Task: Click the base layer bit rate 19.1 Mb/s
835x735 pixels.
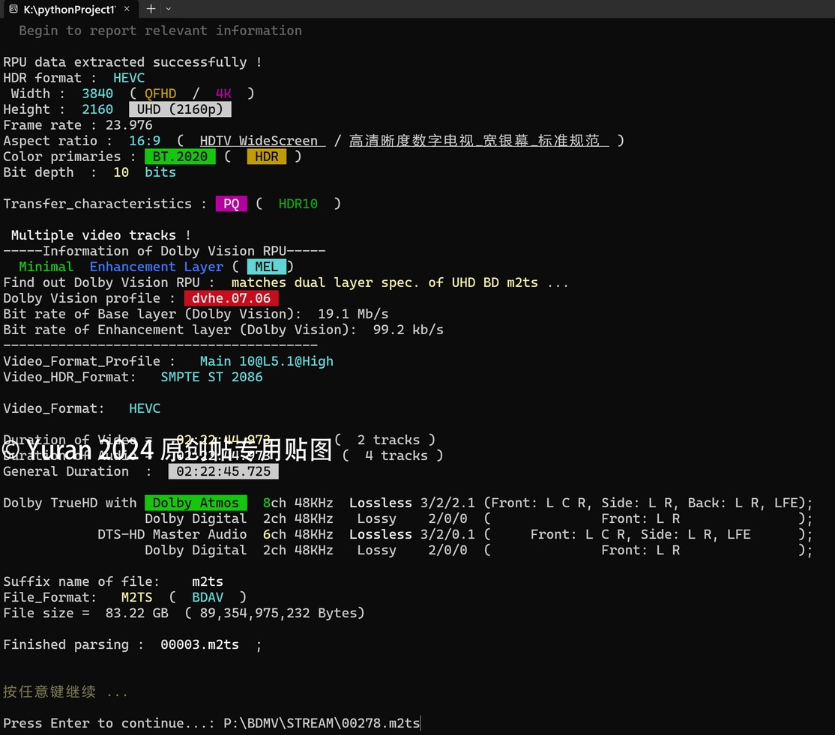Action: (x=353, y=314)
